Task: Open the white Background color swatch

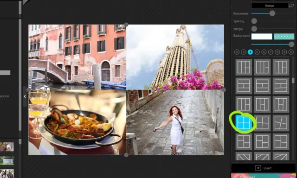Action: [x=262, y=37]
